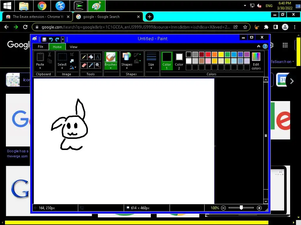
Task: Open Google apps grid icon
Action: 285,45
